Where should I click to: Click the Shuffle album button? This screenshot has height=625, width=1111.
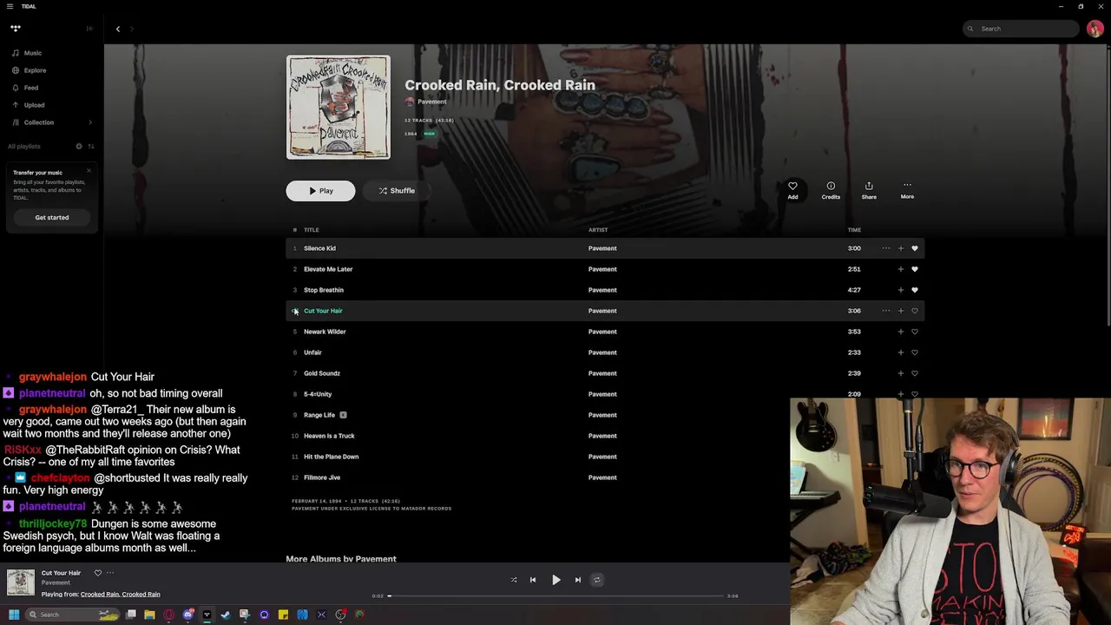(397, 191)
